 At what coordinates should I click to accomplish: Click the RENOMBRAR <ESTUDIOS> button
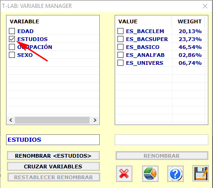coord(53,156)
